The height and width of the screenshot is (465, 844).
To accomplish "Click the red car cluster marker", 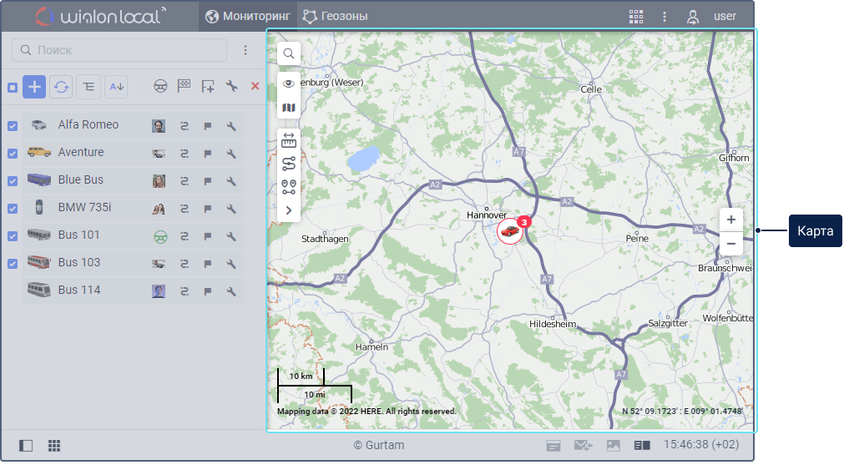I will [510, 231].
